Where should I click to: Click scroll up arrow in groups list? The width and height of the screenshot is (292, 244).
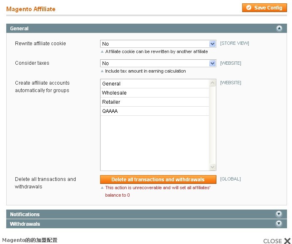(212, 83)
